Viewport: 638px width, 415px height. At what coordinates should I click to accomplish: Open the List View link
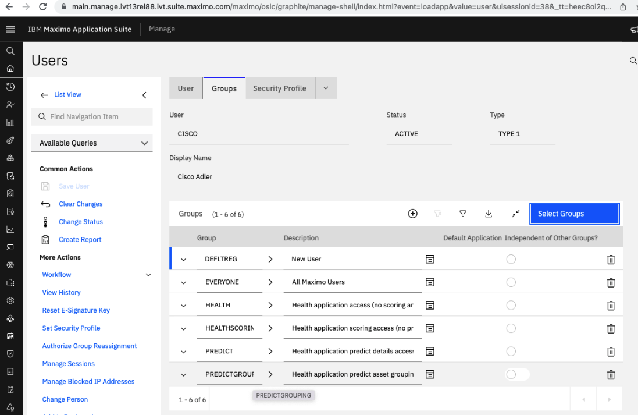(67, 94)
